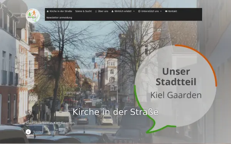Click the info icon beside Unterstützt uns
The width and height of the screenshot is (231, 144).
tap(139, 11)
